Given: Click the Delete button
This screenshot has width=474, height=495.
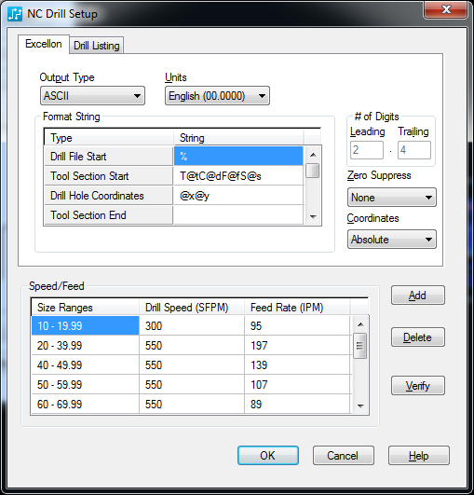Looking at the screenshot, I should pos(418,337).
